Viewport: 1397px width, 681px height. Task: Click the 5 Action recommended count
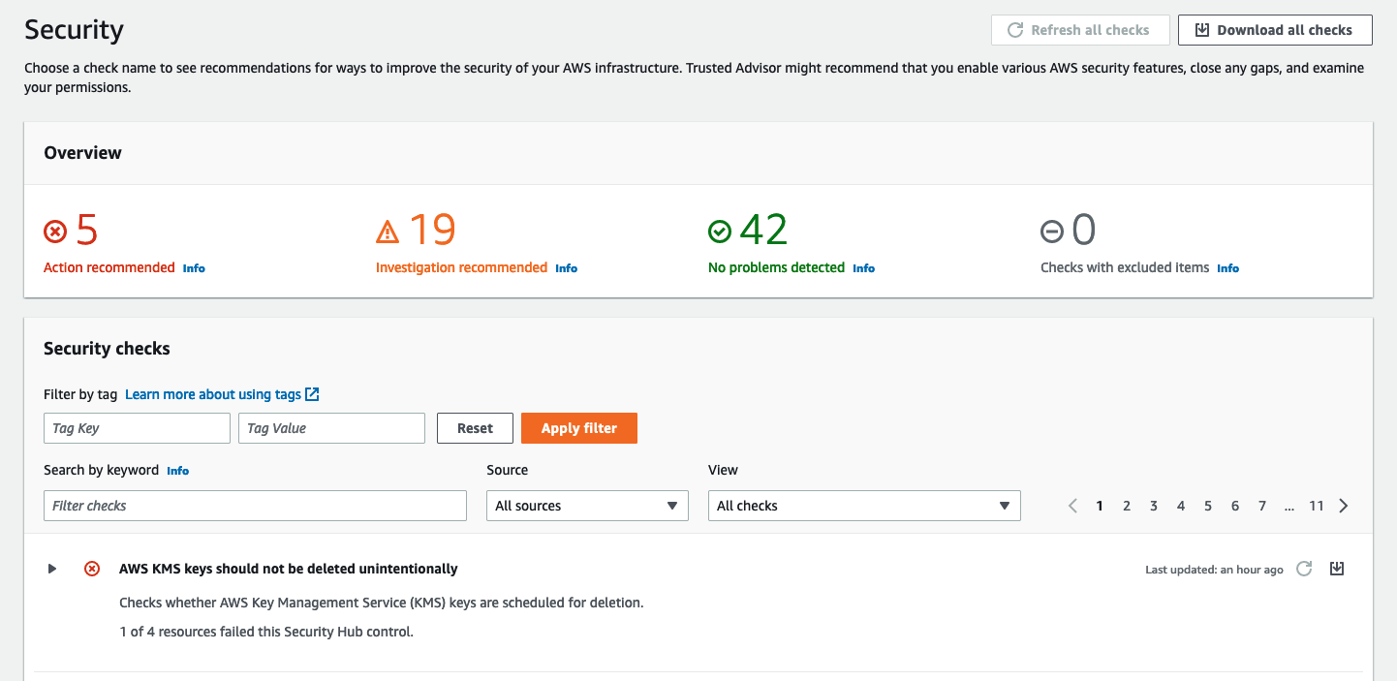[86, 231]
